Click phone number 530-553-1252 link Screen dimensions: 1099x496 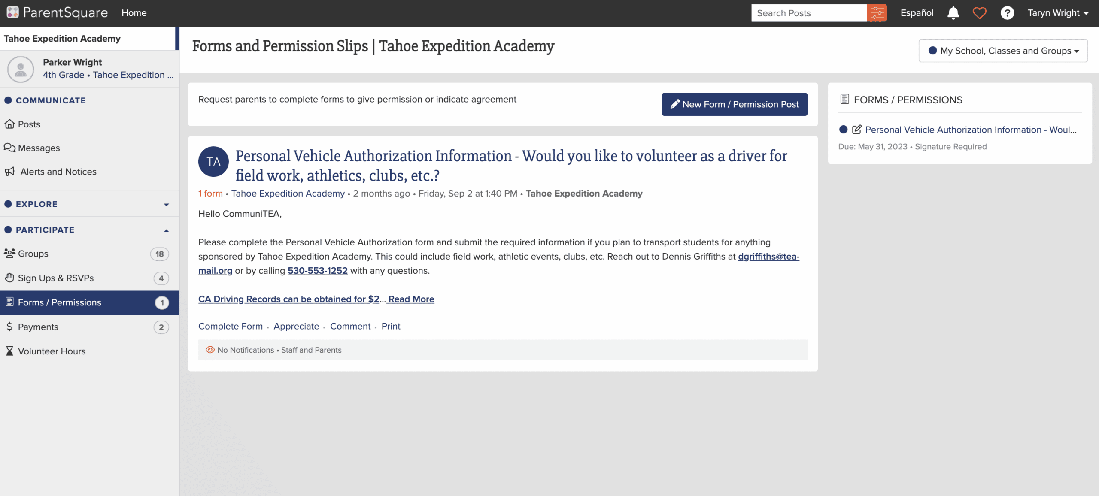[x=317, y=270]
